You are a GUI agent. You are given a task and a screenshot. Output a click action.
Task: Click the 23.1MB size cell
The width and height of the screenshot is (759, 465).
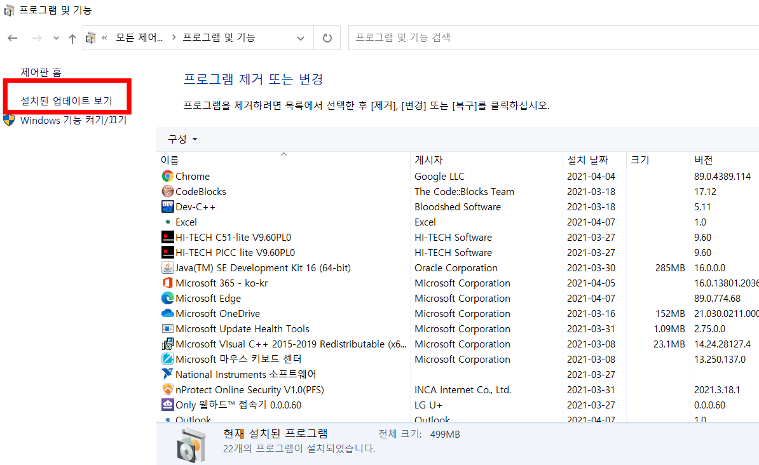click(669, 344)
